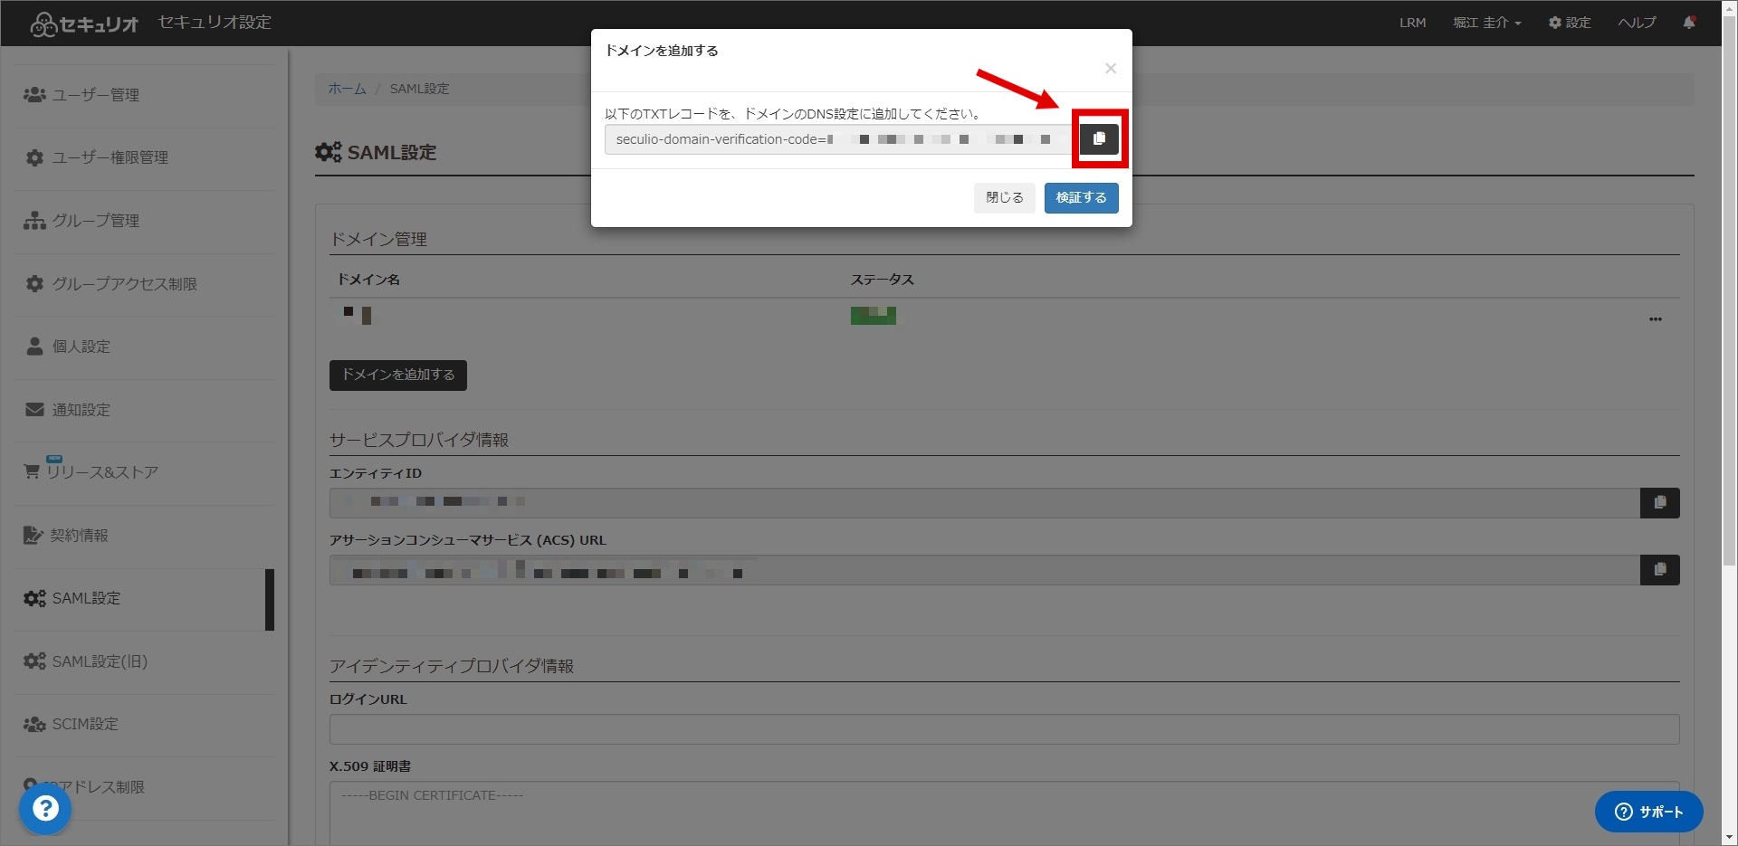Click the 通知設定 envelope icon

34,409
